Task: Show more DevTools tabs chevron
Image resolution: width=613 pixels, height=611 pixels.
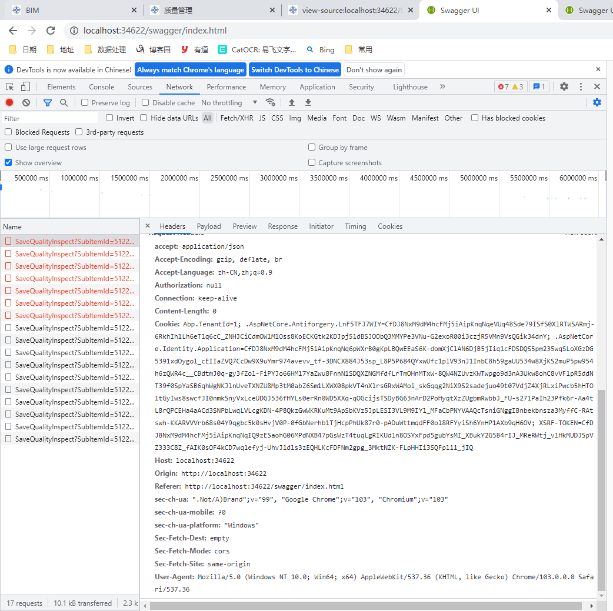Action: (442, 86)
